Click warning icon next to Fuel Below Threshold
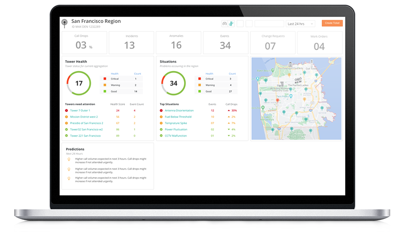Image resolution: width=405 pixels, height=232 pixels. (161, 117)
